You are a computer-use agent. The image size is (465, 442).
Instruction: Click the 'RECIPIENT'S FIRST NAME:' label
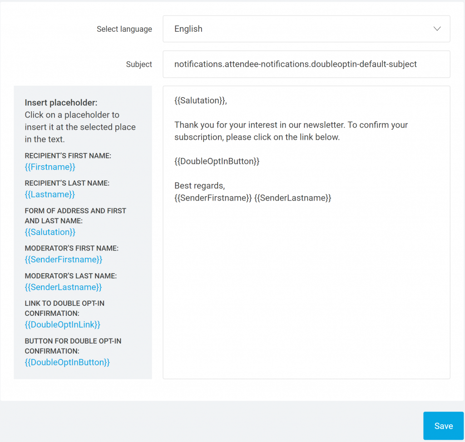[x=68, y=156]
